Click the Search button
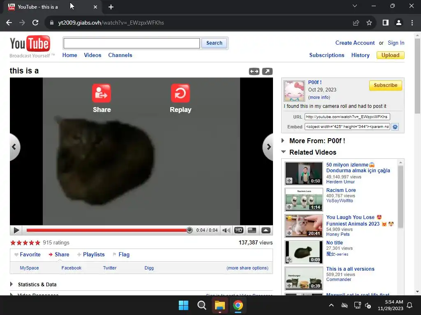Image resolution: width=421 pixels, height=315 pixels. [214, 43]
